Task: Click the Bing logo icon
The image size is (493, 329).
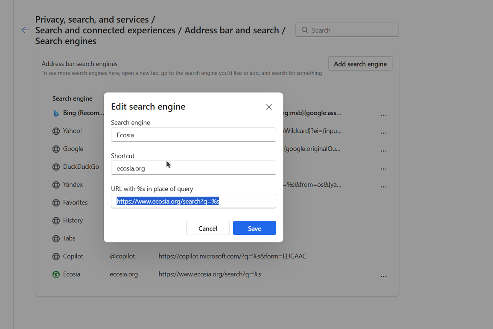Action: tap(56, 113)
